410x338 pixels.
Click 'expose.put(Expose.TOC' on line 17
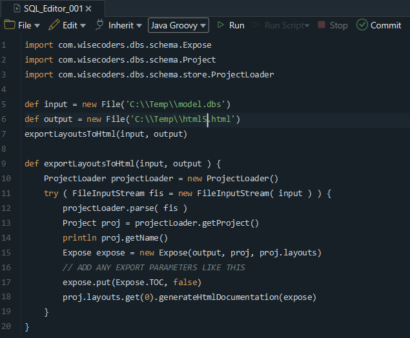point(113,283)
